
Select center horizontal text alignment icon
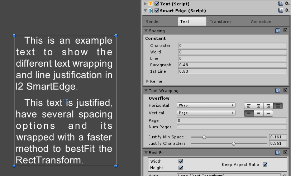[x=258, y=106]
